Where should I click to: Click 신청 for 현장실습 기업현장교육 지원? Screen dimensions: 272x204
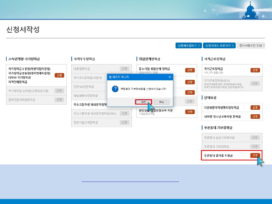[190, 112]
